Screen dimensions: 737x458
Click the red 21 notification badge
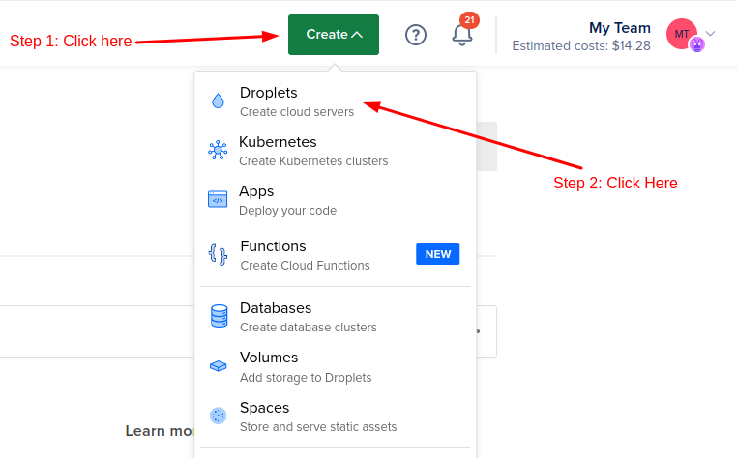[469, 20]
